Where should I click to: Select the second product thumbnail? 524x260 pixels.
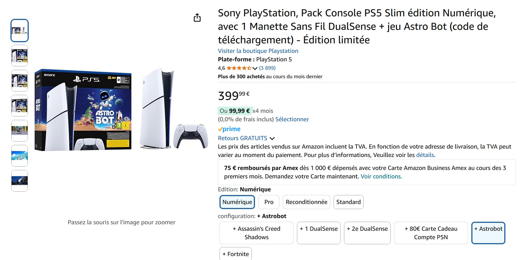19,56
